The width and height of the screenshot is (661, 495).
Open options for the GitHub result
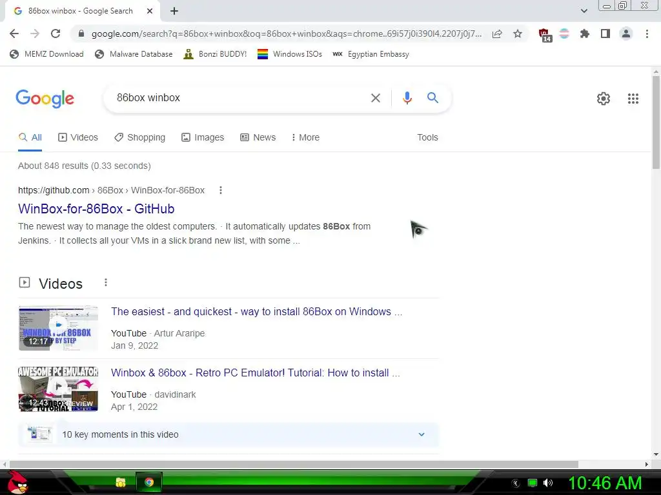coord(221,190)
